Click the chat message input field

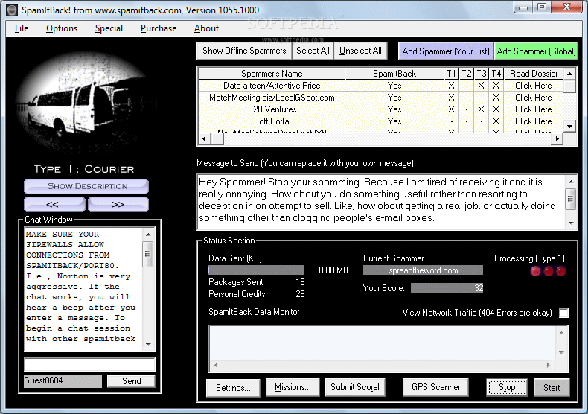pyautogui.click(x=89, y=365)
